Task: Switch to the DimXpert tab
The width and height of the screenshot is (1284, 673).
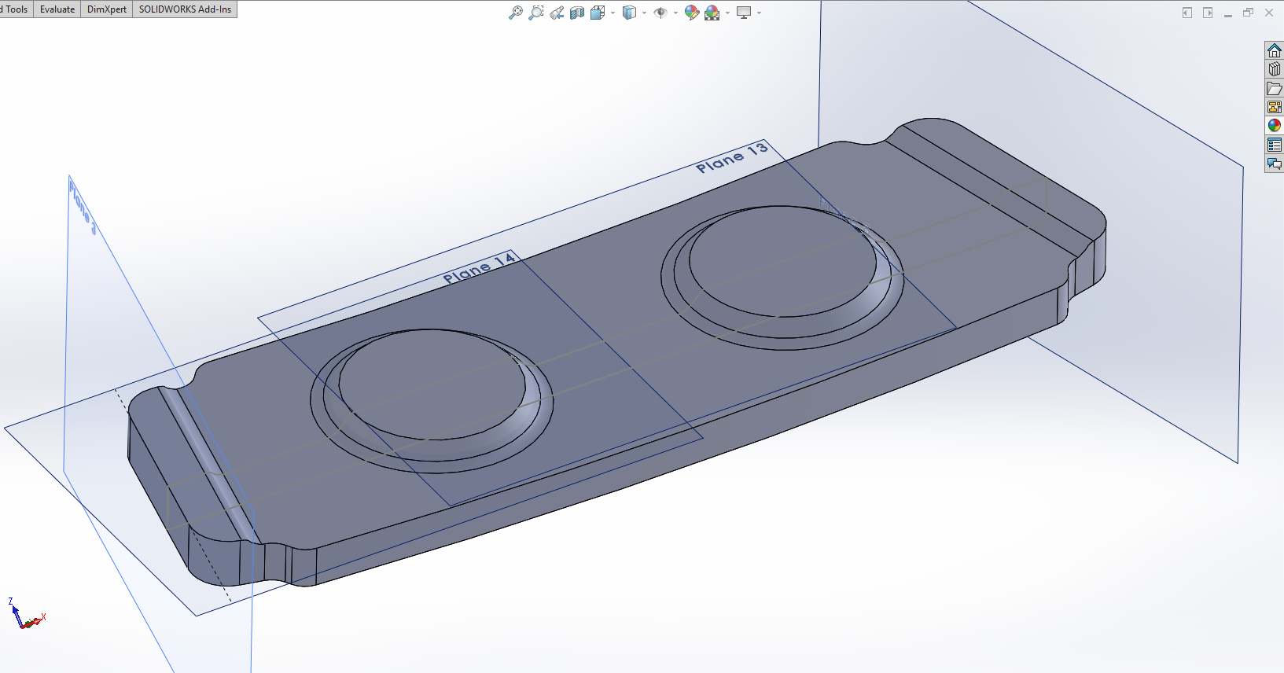Action: pos(107,9)
